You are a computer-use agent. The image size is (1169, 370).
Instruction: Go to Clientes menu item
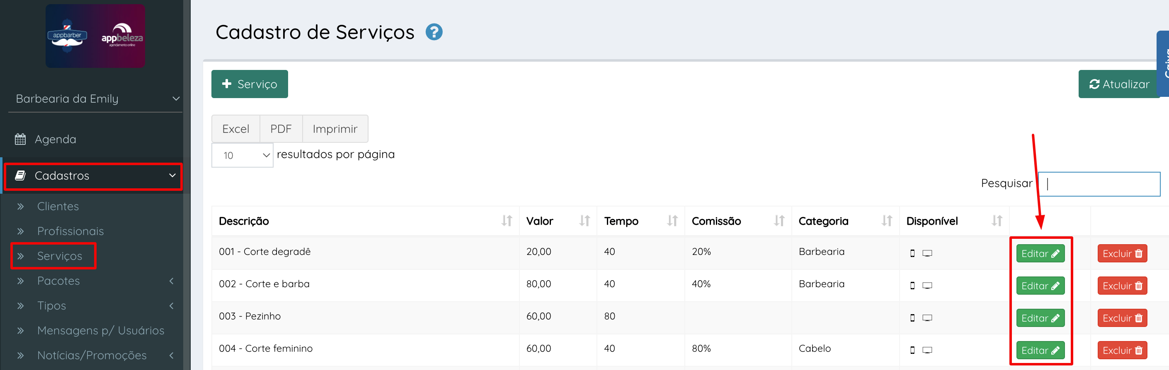point(58,206)
